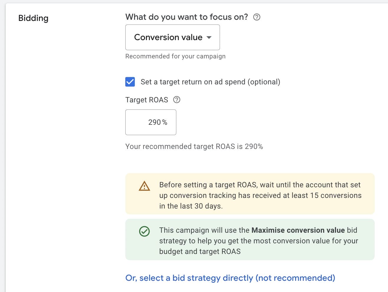Click help icon beside "What do you want to focus on?"

257,17
